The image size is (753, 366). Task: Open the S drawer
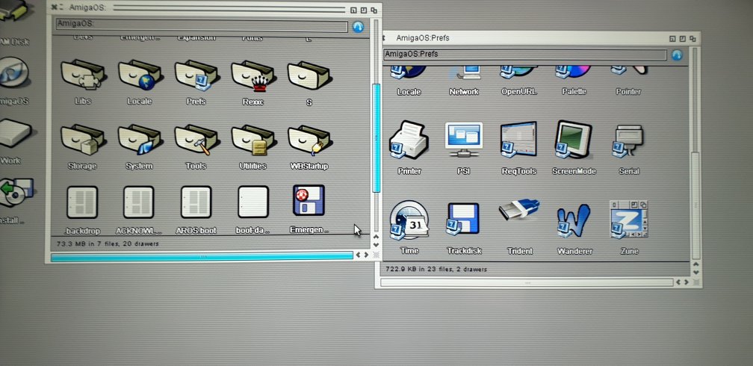(309, 76)
